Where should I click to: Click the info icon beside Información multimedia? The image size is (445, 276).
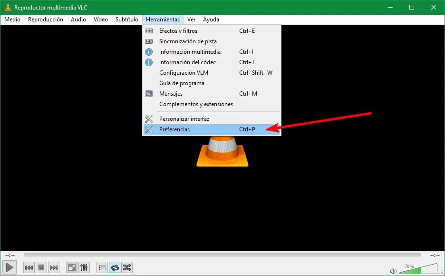coord(149,52)
